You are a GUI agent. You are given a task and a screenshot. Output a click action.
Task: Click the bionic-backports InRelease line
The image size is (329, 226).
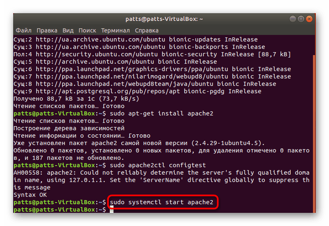(x=139, y=47)
